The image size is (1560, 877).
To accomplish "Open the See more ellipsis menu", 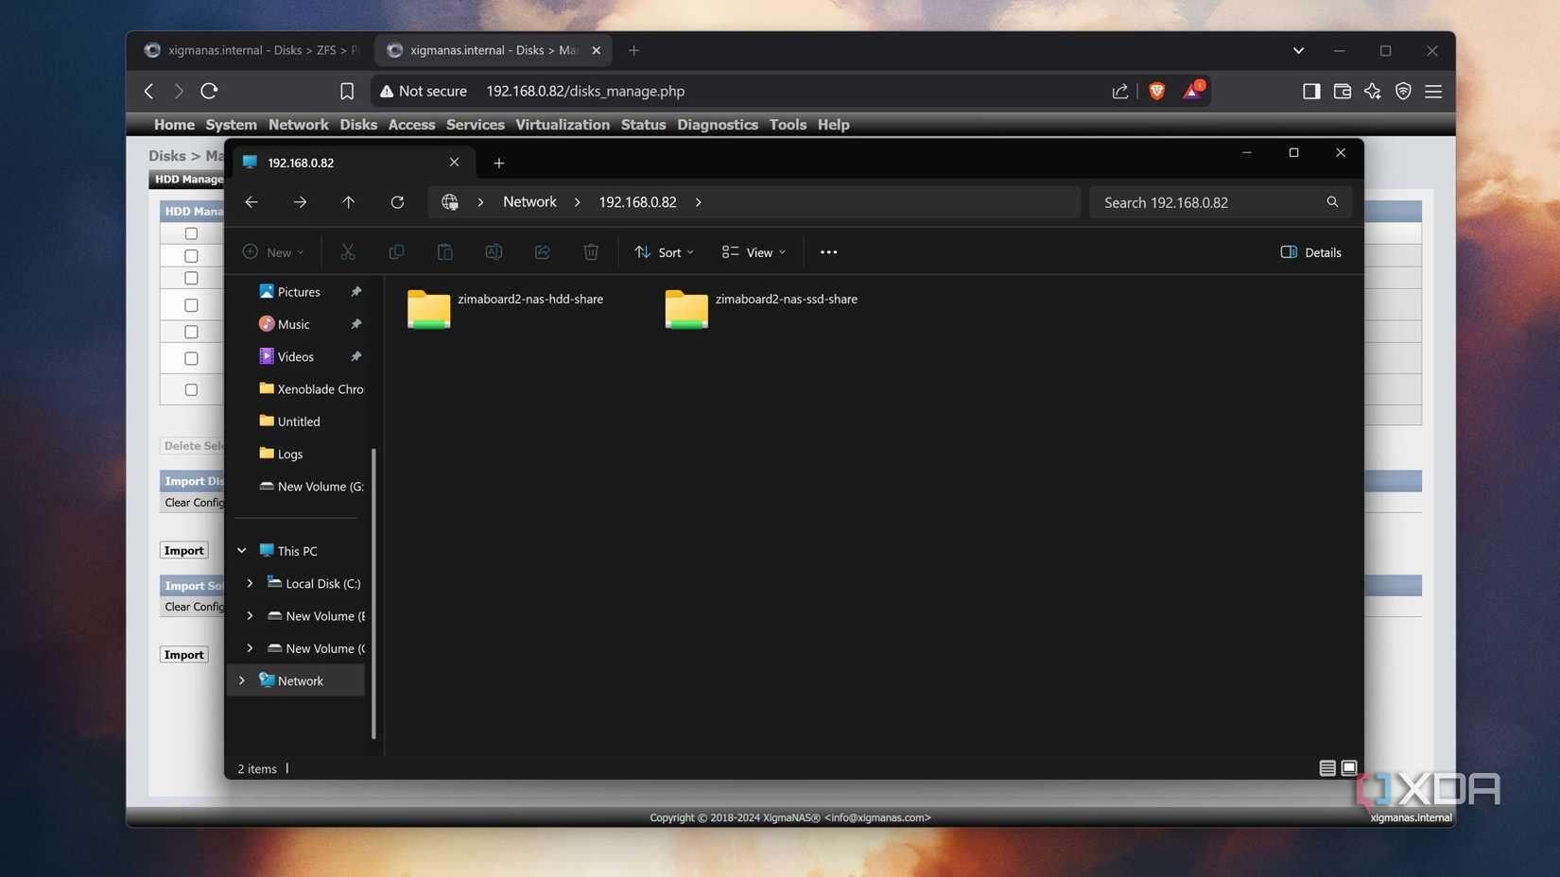I will coord(828,252).
